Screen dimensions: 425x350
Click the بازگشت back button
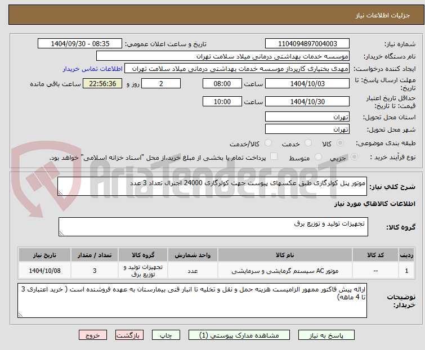click(129, 335)
